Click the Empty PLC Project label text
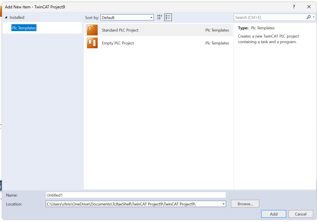 [x=118, y=43]
